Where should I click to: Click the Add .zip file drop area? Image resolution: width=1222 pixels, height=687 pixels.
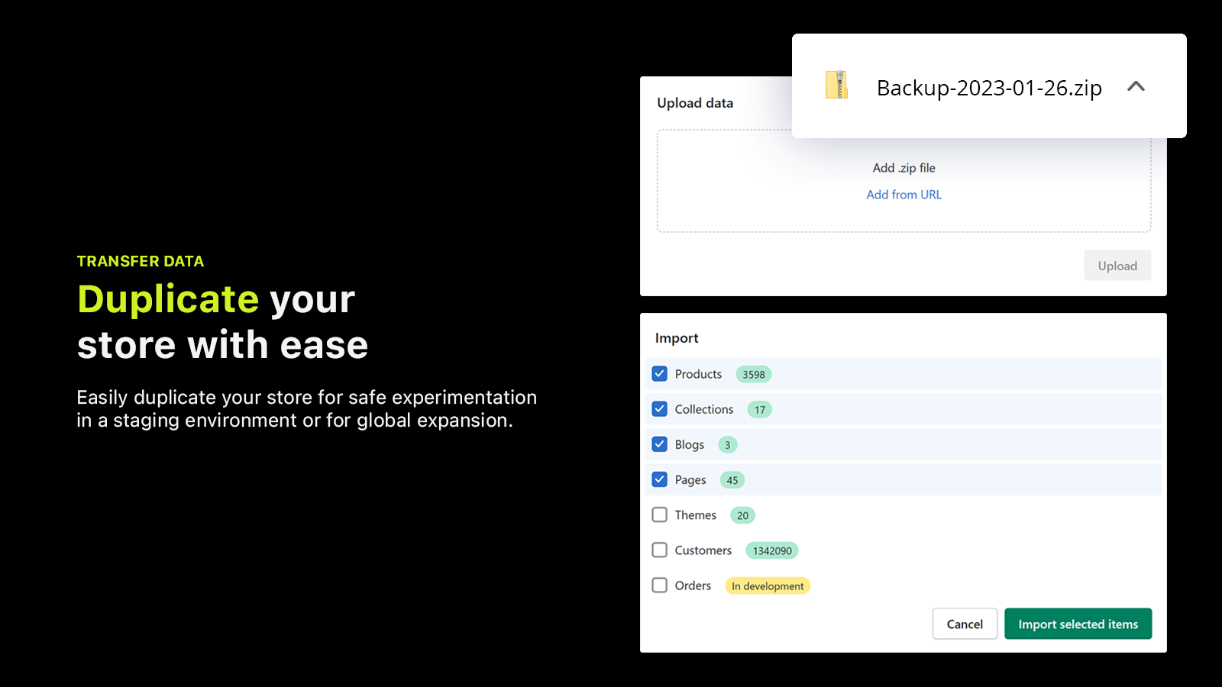click(x=904, y=168)
